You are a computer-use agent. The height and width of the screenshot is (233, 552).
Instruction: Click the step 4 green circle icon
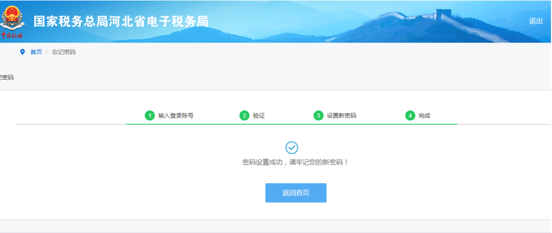click(x=410, y=115)
